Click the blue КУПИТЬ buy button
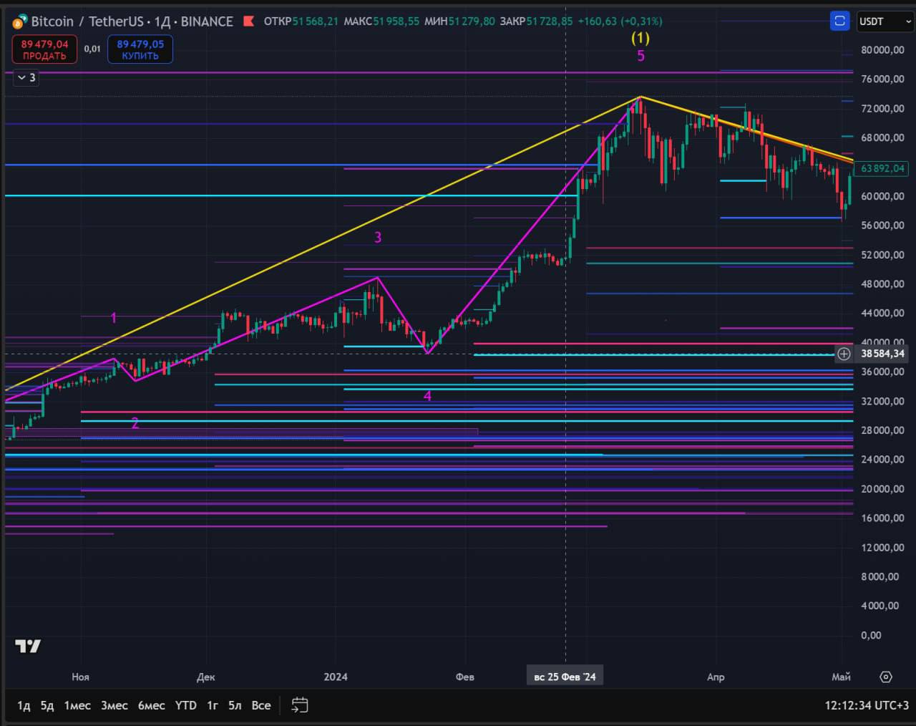916x726 pixels. pos(140,49)
